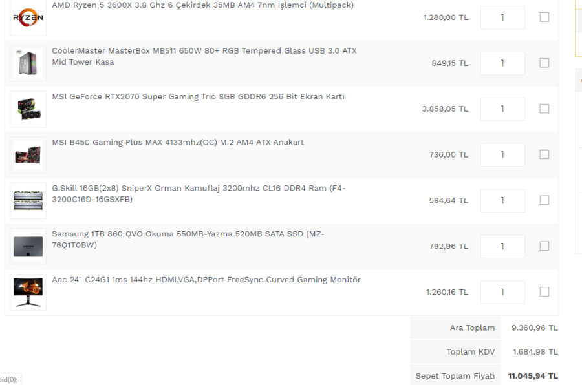582x385 pixels.
Task: Mark the MSI B450 Gaming Plus checkbox
Action: [544, 154]
